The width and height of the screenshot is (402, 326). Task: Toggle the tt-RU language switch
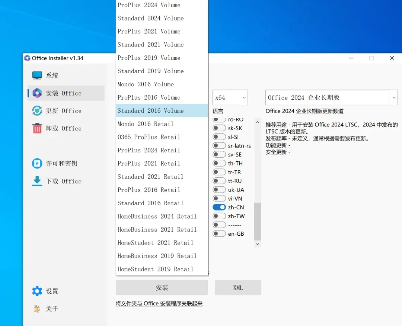(219, 181)
